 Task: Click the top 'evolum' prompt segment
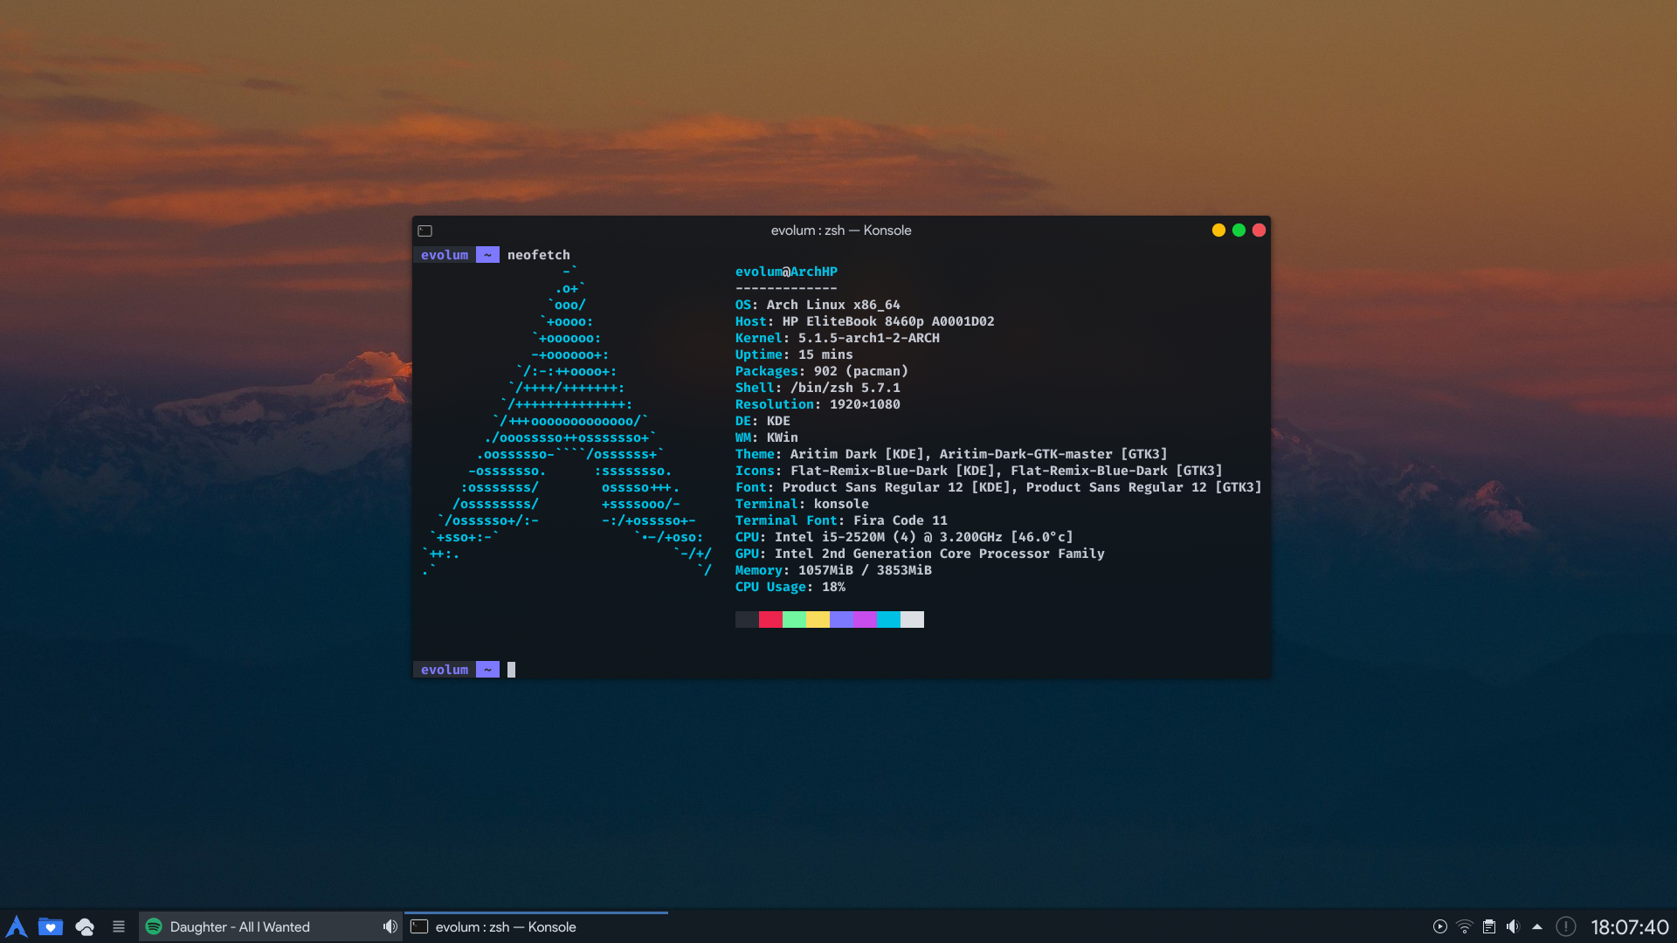[x=445, y=255]
